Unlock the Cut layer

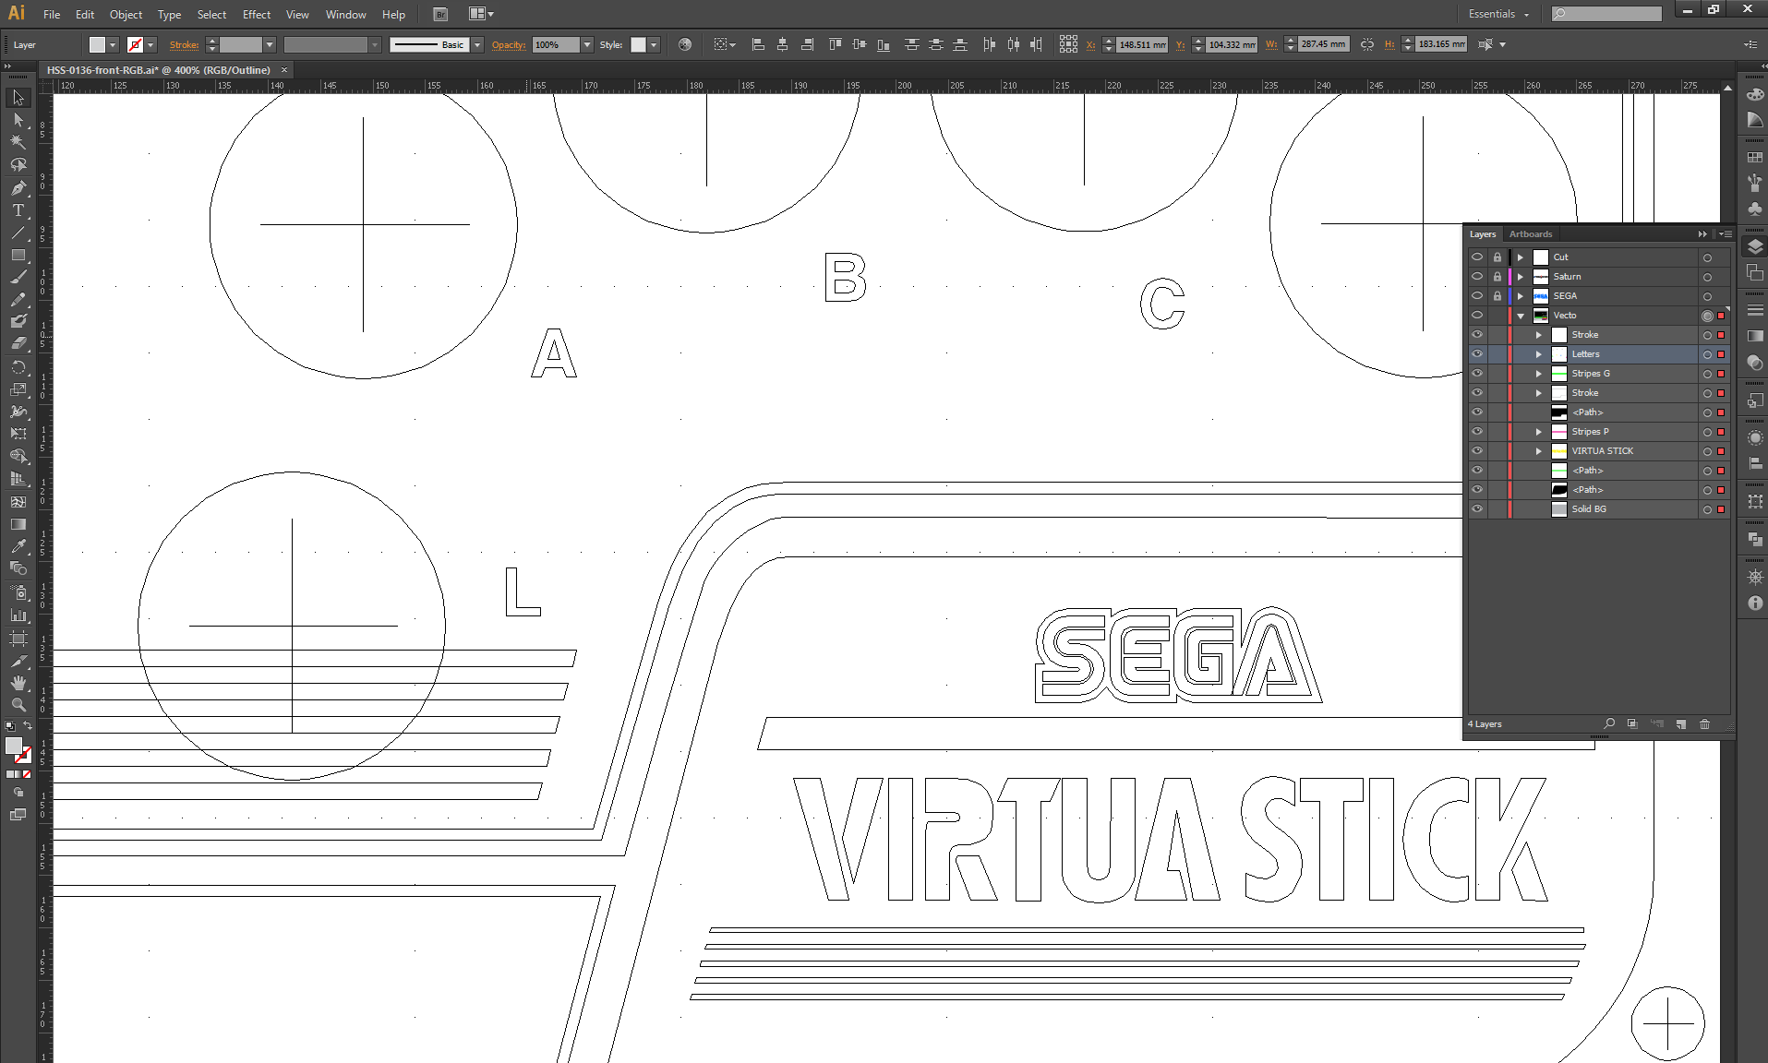tap(1497, 257)
